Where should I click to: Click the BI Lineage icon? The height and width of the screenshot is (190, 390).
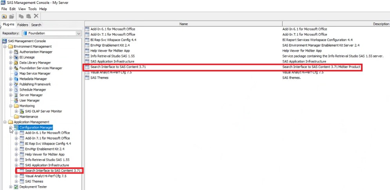click(x=16, y=57)
